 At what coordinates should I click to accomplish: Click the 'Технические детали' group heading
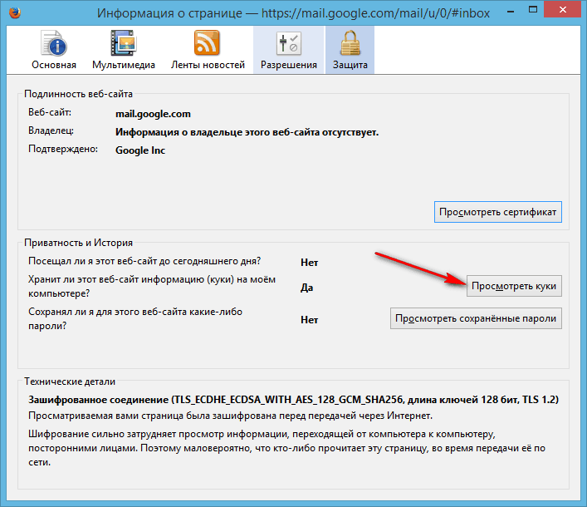(70, 381)
